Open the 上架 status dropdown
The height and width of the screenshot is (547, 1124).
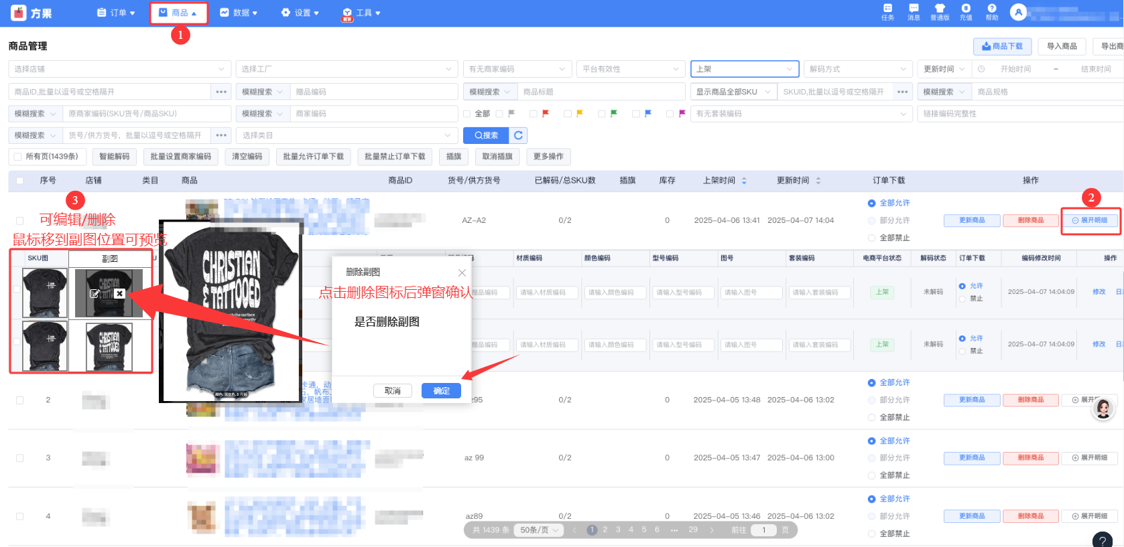pyautogui.click(x=745, y=69)
